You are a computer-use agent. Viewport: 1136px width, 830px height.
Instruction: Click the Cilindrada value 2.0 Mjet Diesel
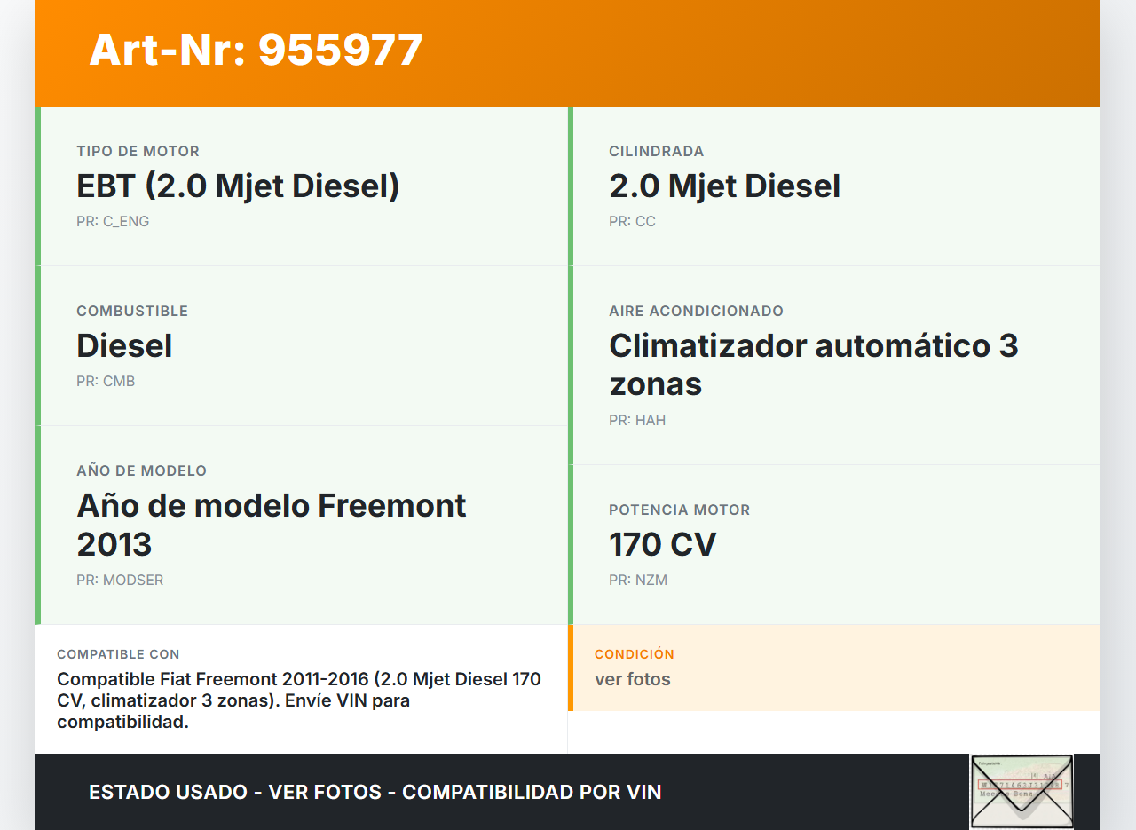pyautogui.click(x=724, y=186)
